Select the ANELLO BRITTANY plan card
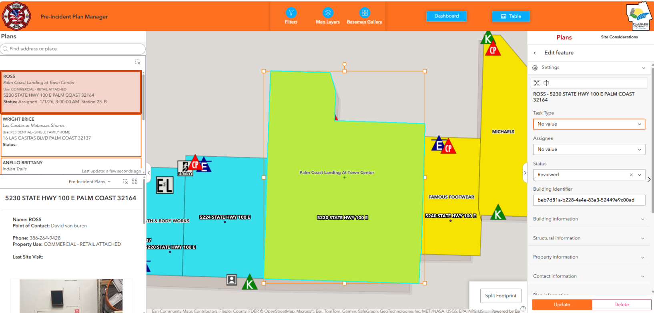The height and width of the screenshot is (313, 654). click(71, 166)
